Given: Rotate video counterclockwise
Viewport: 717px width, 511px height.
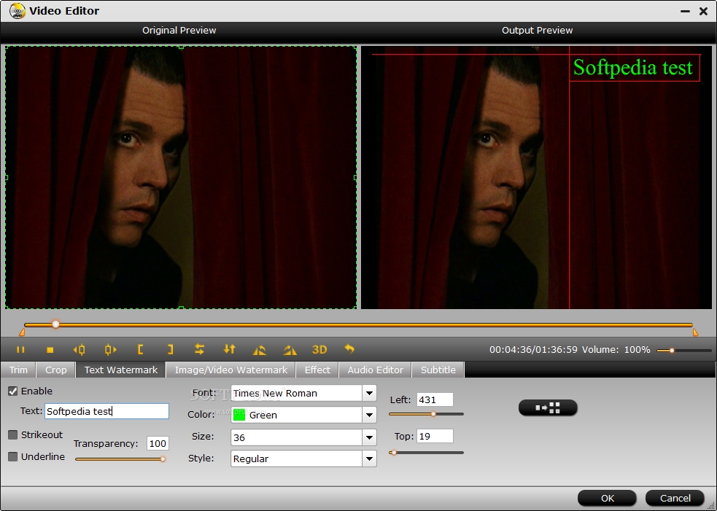Looking at the screenshot, I should click(259, 350).
